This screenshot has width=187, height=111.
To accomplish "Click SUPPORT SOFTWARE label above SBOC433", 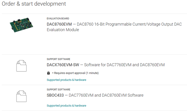I will (58, 90).
